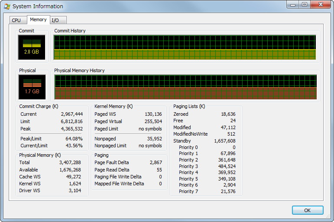Click the Kernel Memory (K) group label
This screenshot has height=222, width=334.
pyautogui.click(x=113, y=106)
